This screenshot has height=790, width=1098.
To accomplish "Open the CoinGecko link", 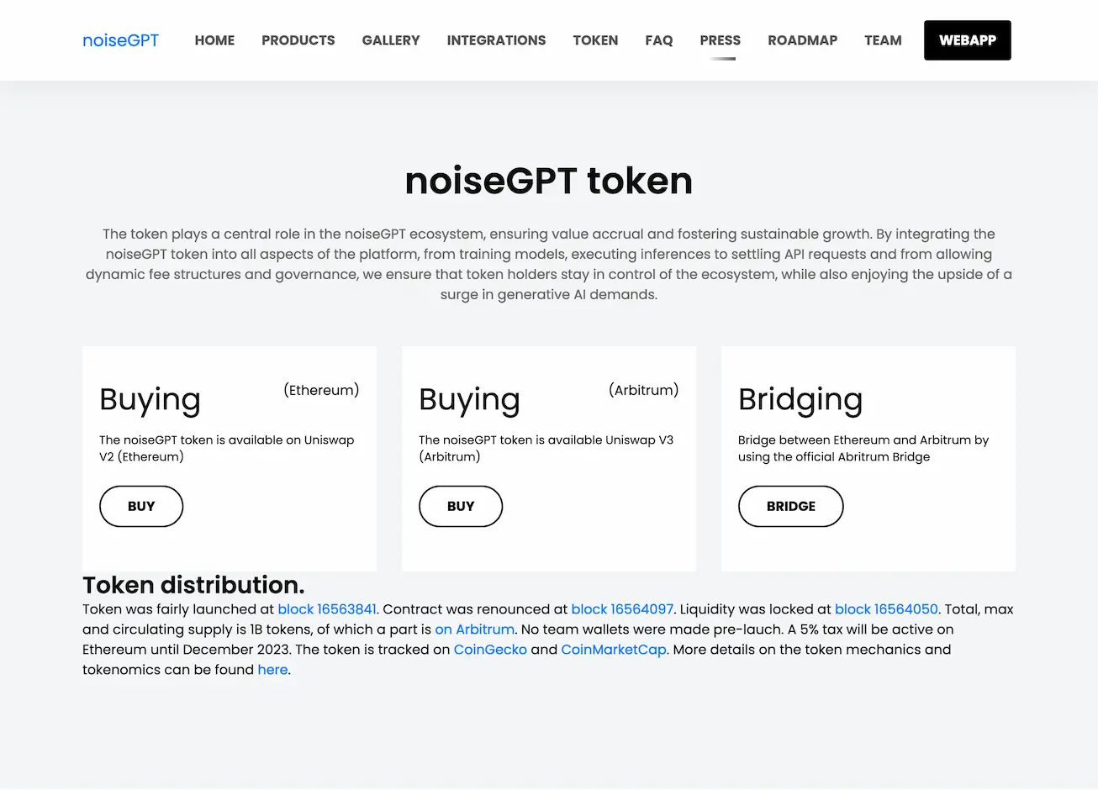I will click(x=490, y=649).
